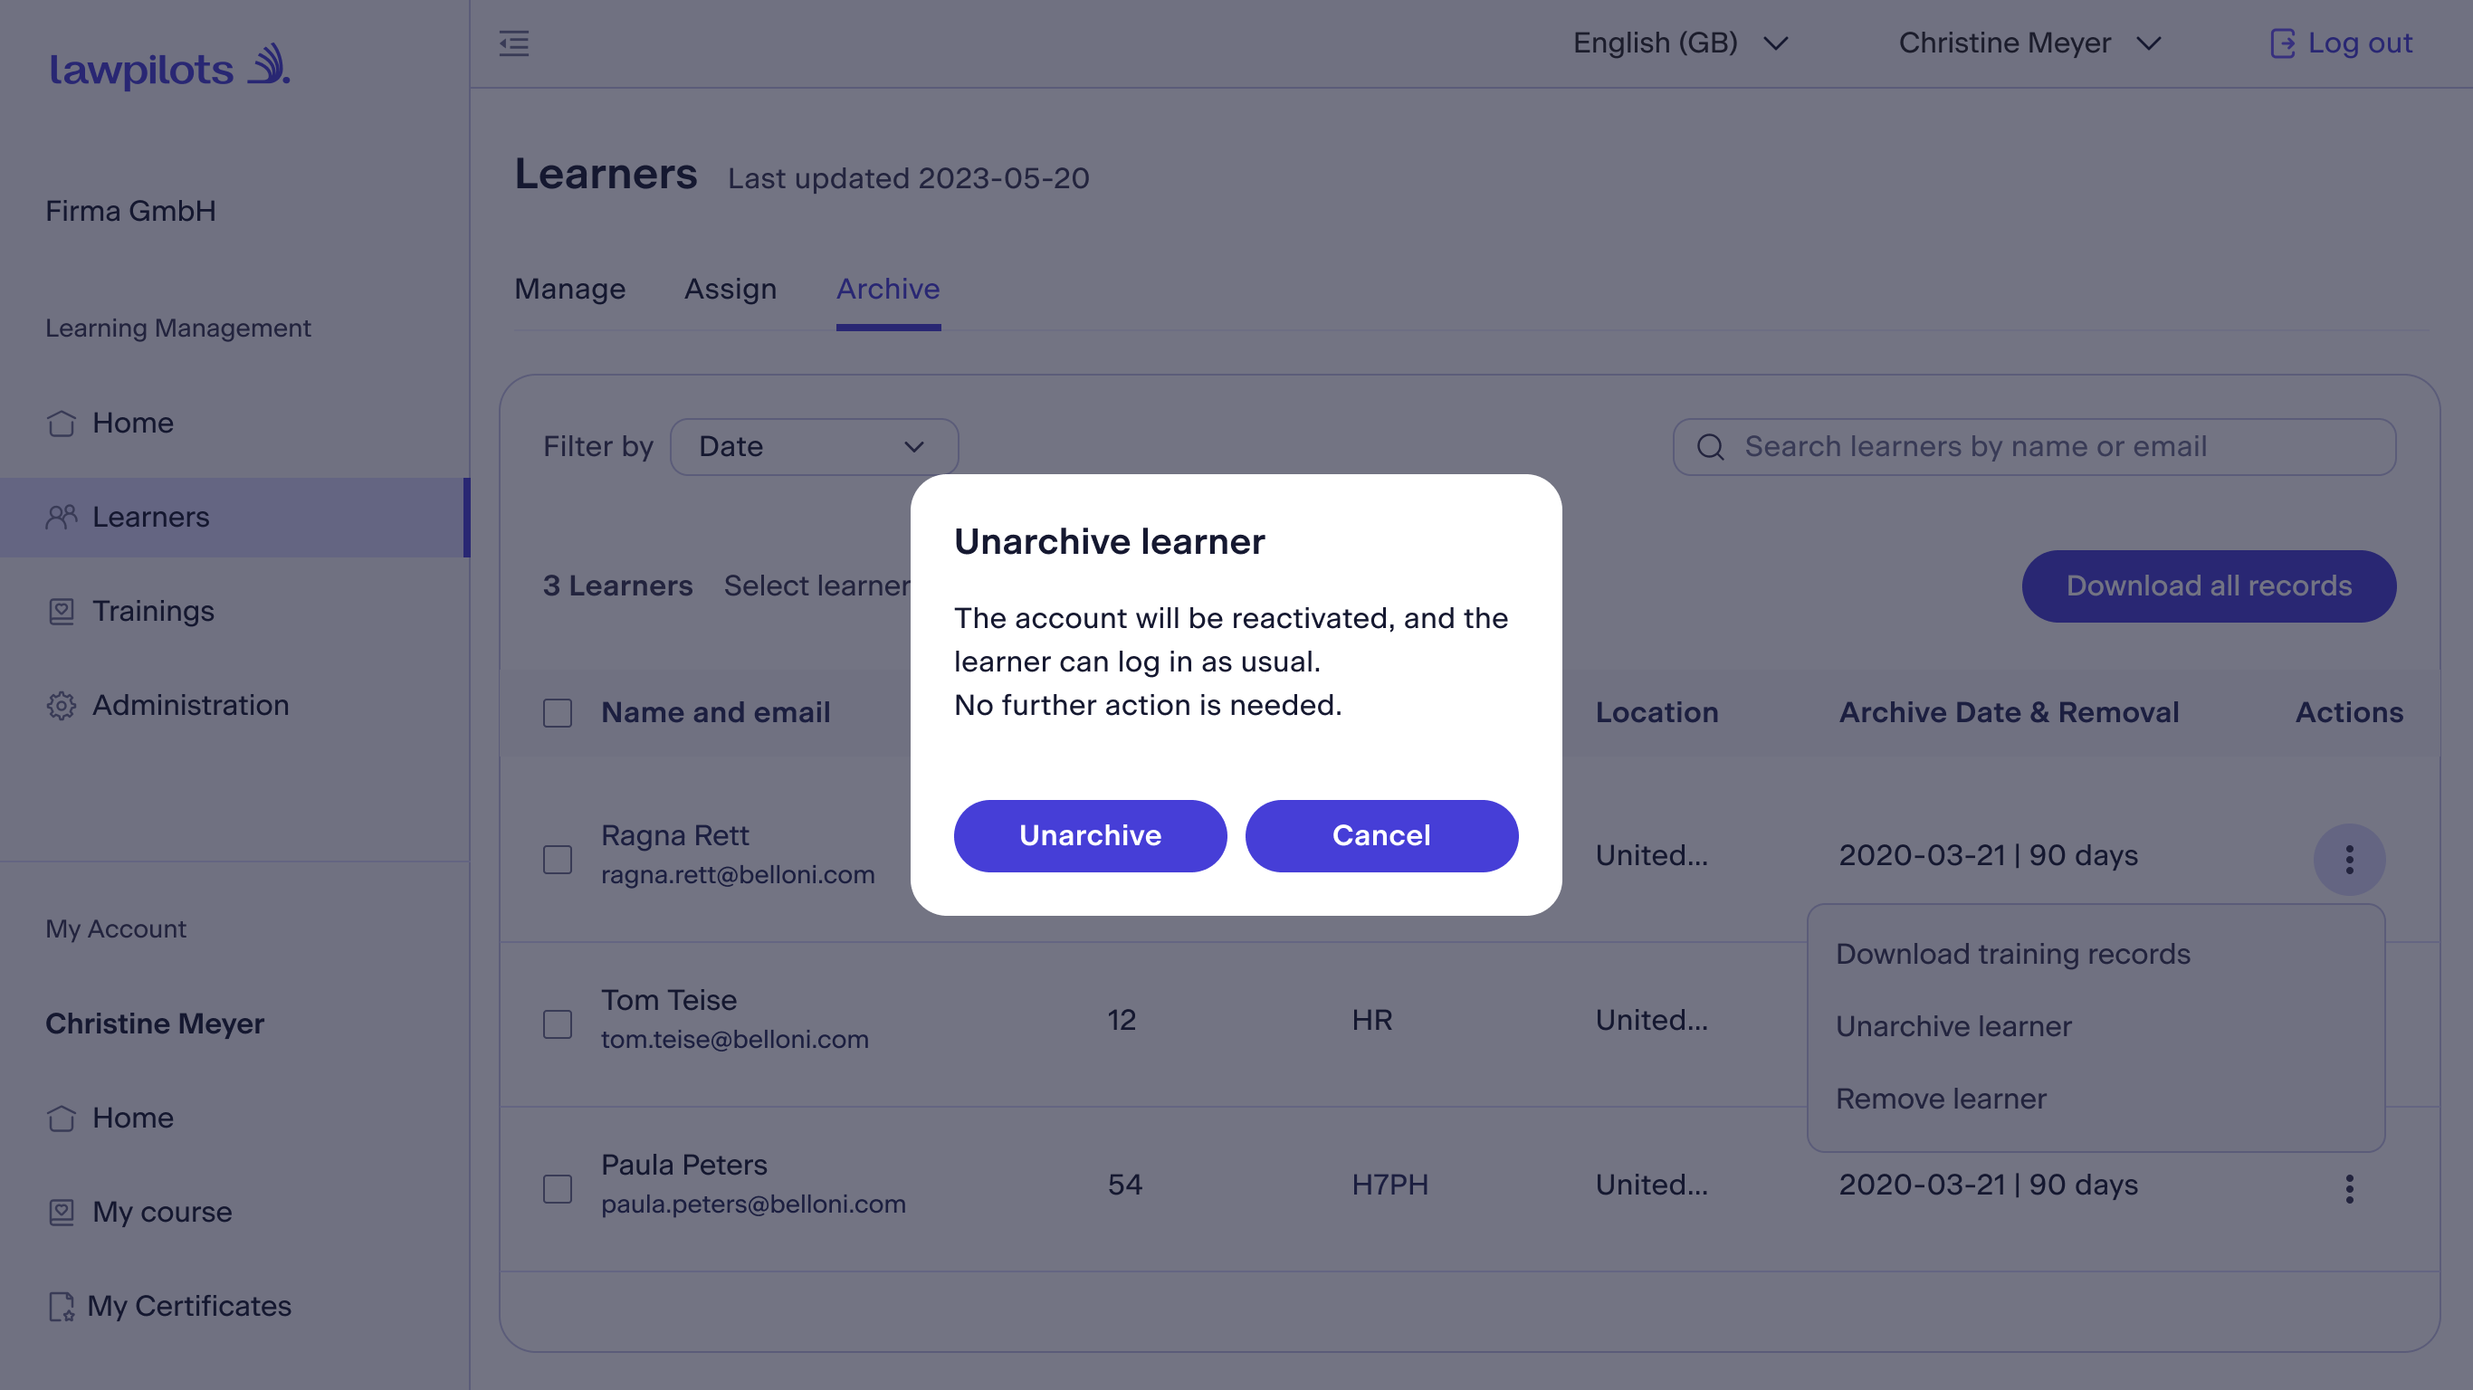Click Paula Peters' H7PH department cell

point(1389,1185)
